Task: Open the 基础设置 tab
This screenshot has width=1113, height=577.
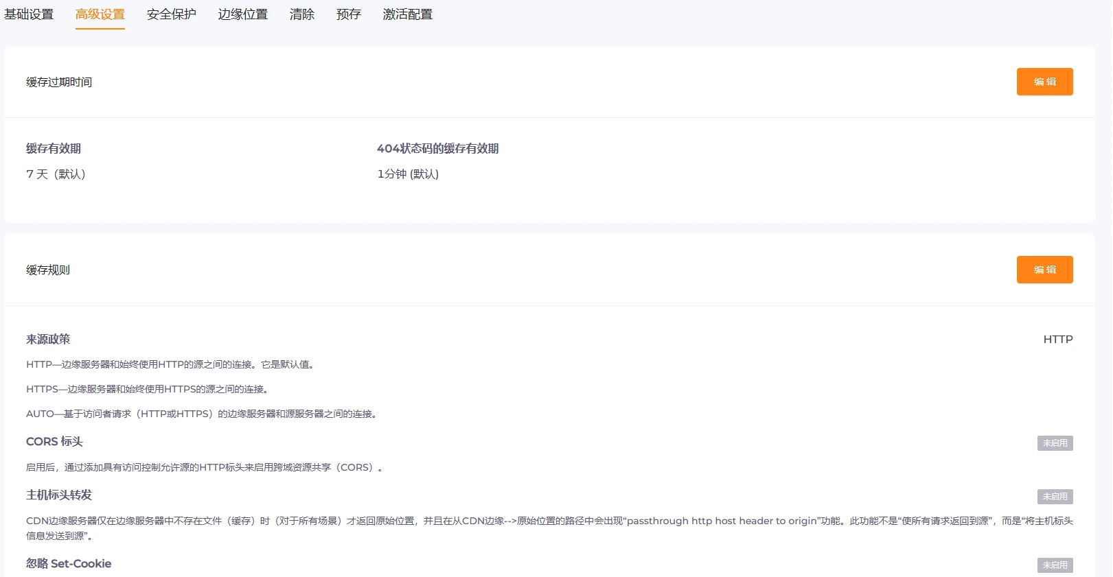Action: [x=29, y=14]
